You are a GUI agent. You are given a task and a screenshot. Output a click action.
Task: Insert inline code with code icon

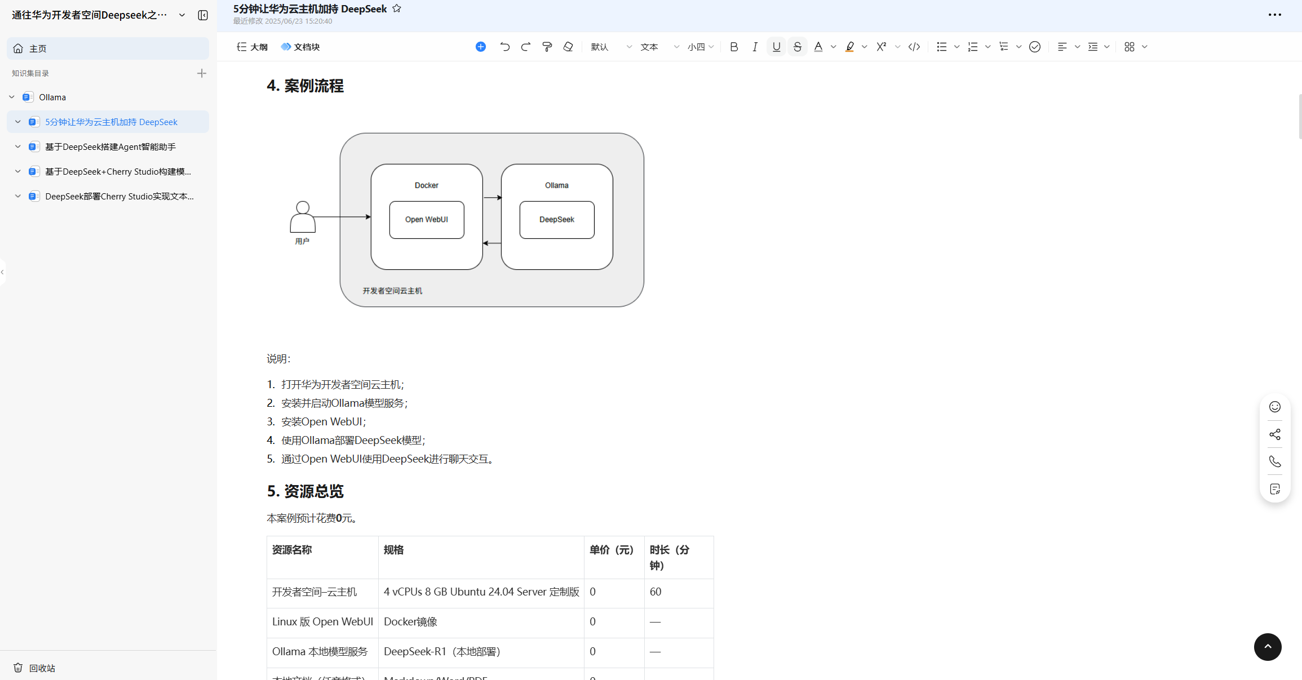point(914,47)
